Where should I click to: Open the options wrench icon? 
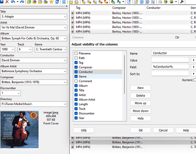tap(182, 2)
